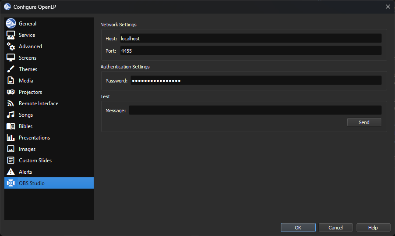Open Songs via music note icon
The width and height of the screenshot is (395, 236).
point(11,115)
